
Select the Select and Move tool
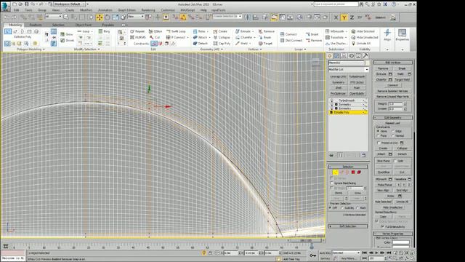(99, 17)
